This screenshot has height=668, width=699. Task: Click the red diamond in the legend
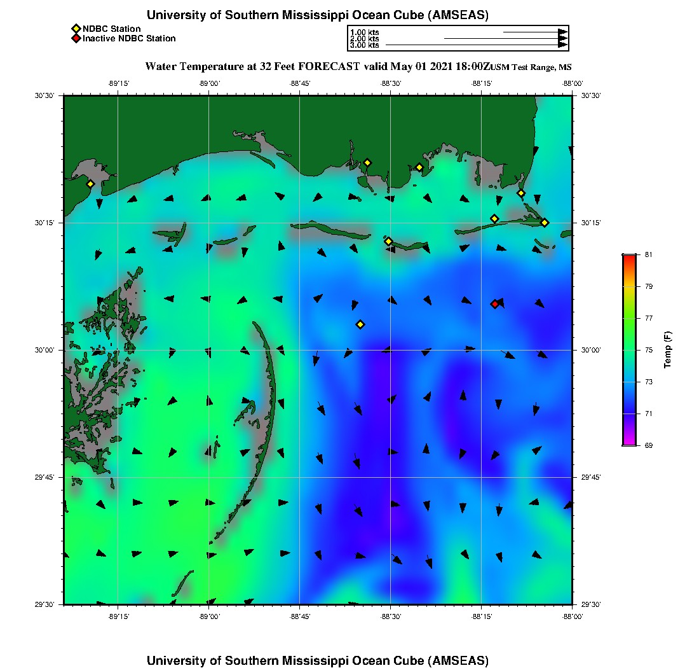click(76, 39)
